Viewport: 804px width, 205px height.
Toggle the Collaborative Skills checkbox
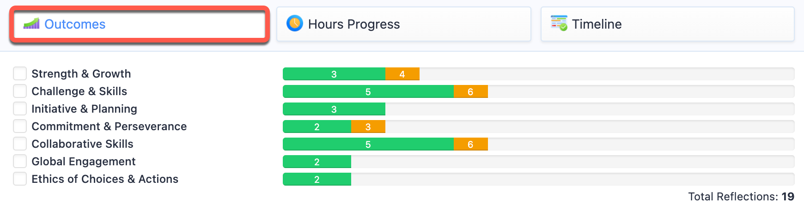(20, 144)
